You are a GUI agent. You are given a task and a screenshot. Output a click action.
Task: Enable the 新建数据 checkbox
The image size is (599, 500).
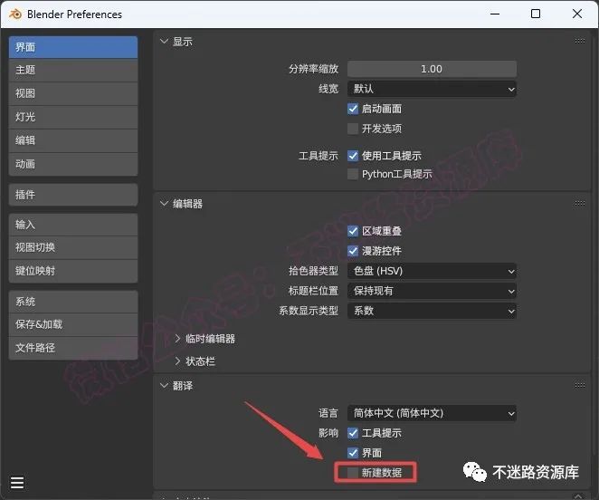353,473
